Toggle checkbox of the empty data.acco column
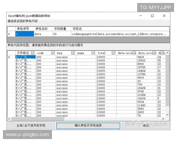177x142 pixels. [134, 53]
